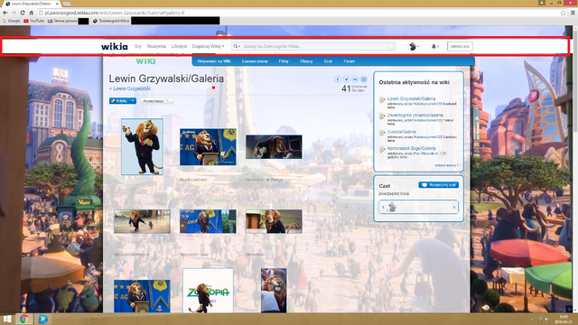
Task: Open Gazela/Galeria recent activity link
Action: 402,132
